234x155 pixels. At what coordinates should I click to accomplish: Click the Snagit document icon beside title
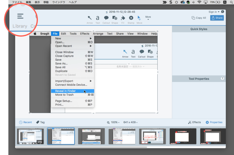click(x=106, y=12)
